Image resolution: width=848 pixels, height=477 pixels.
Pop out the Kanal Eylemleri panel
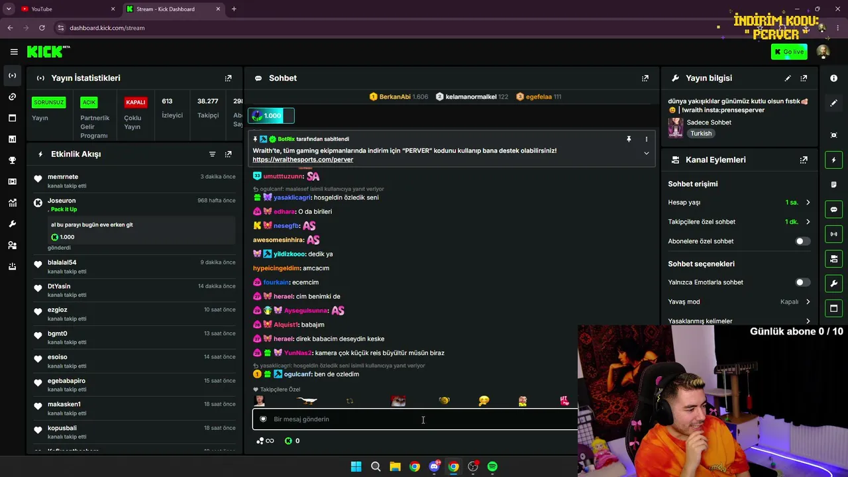pyautogui.click(x=804, y=160)
